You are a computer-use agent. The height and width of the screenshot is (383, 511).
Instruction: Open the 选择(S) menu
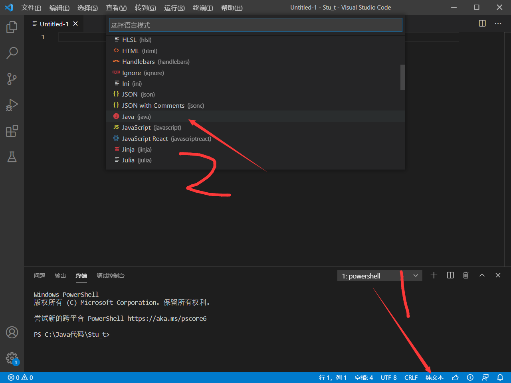[x=87, y=8]
